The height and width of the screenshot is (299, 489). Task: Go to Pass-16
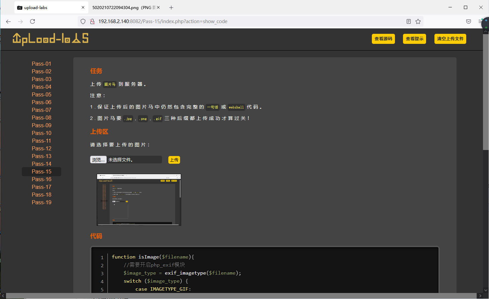(x=42, y=179)
